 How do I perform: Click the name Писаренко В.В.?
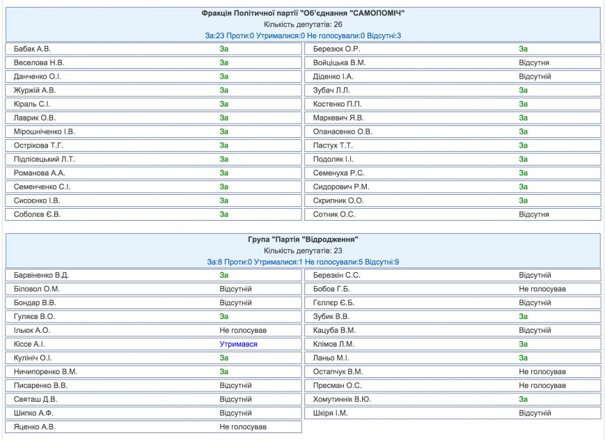[x=40, y=386]
